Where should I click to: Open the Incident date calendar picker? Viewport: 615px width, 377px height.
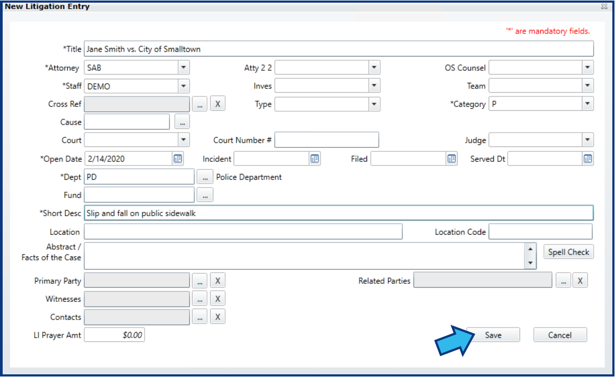315,159
